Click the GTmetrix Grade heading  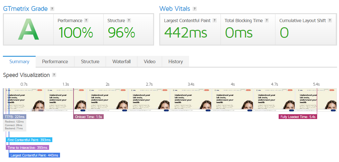(x=25, y=9)
